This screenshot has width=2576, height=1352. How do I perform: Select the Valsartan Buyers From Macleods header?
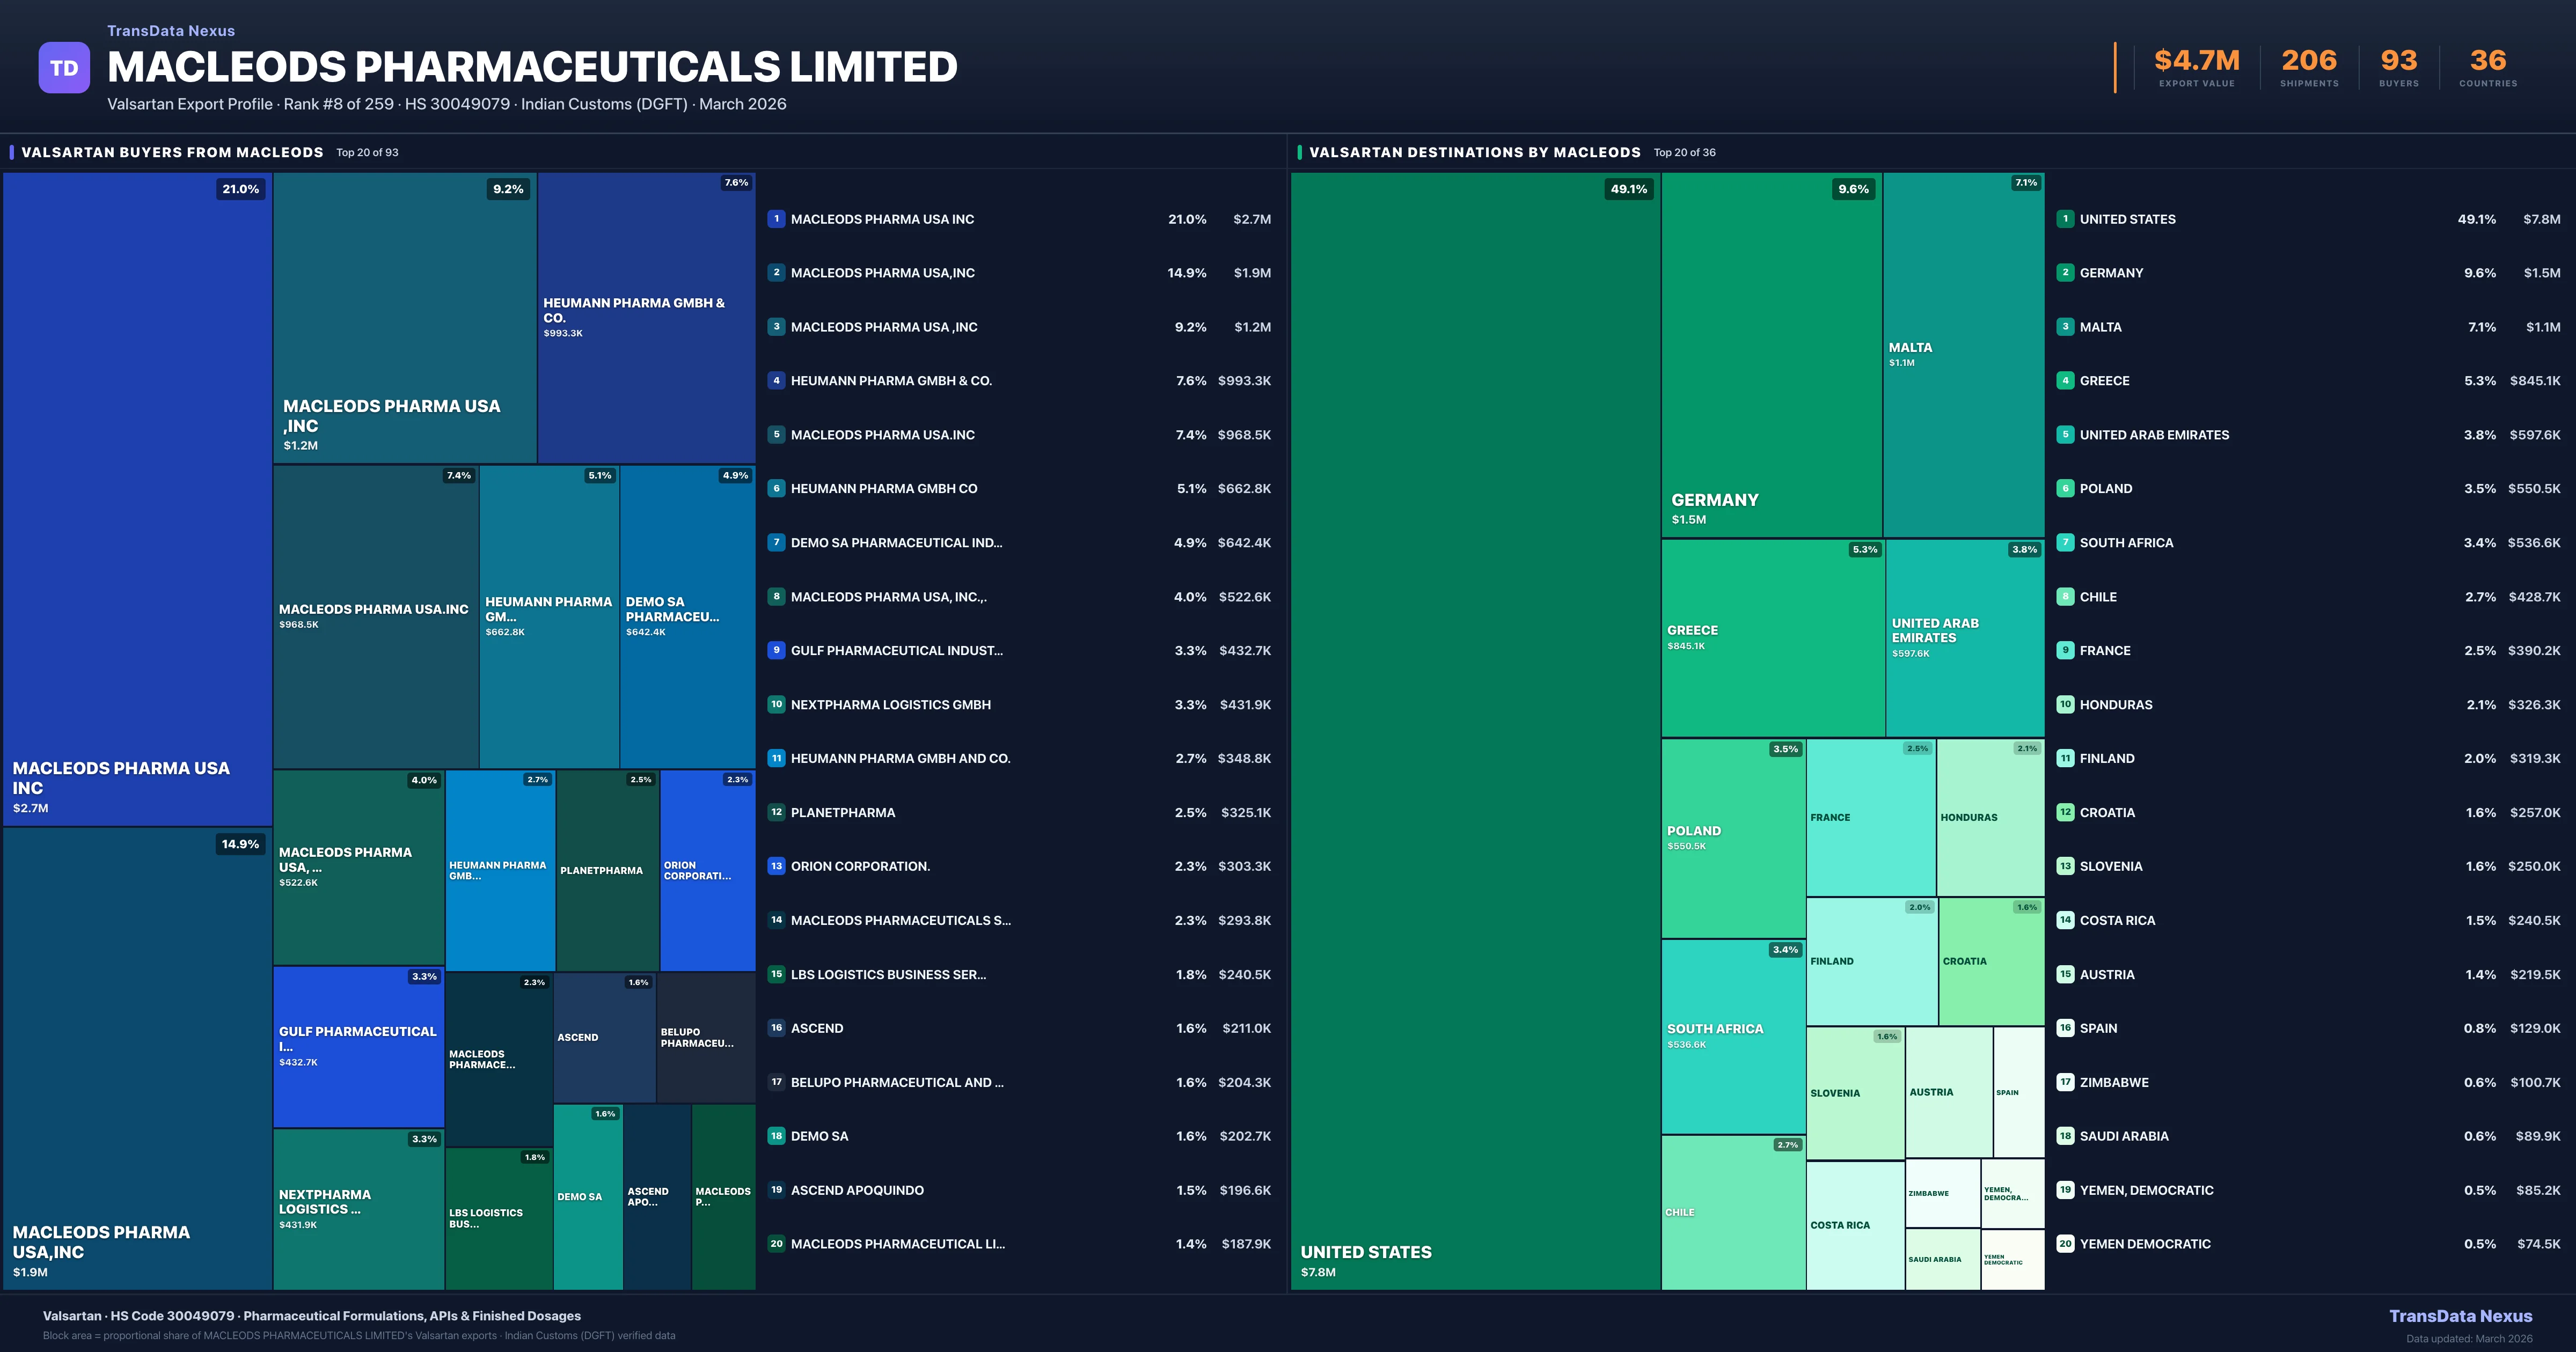coord(172,152)
